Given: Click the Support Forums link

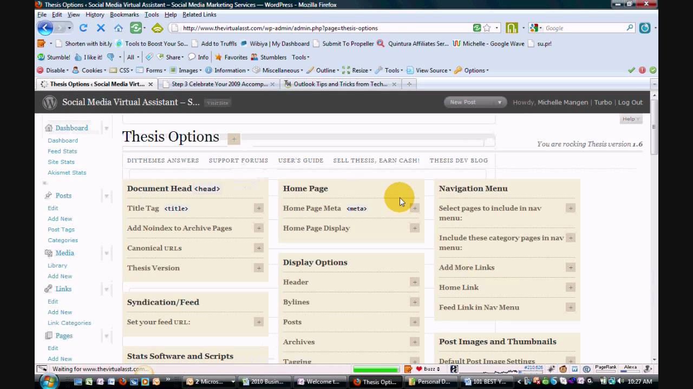Looking at the screenshot, I should point(238,160).
